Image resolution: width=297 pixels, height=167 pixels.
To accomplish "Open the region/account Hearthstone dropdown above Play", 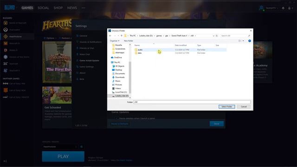I will [60, 147].
